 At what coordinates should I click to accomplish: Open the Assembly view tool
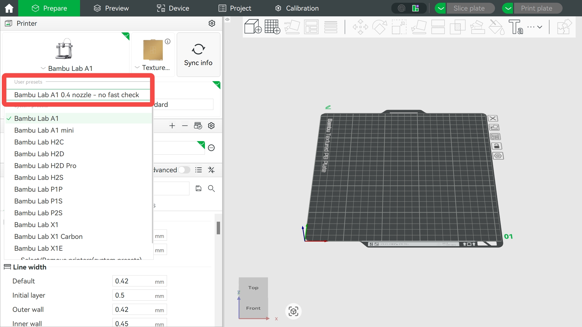coord(564,27)
